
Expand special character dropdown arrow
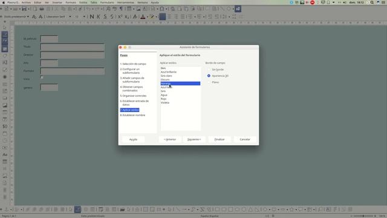click(x=167, y=9)
